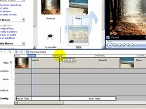The width and height of the screenshot is (146, 109).
Task: Click the timeline horizontal scrollbar thumb
Action: [40, 103]
